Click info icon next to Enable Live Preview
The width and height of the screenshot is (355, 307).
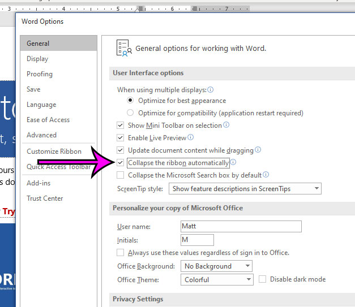191,137
